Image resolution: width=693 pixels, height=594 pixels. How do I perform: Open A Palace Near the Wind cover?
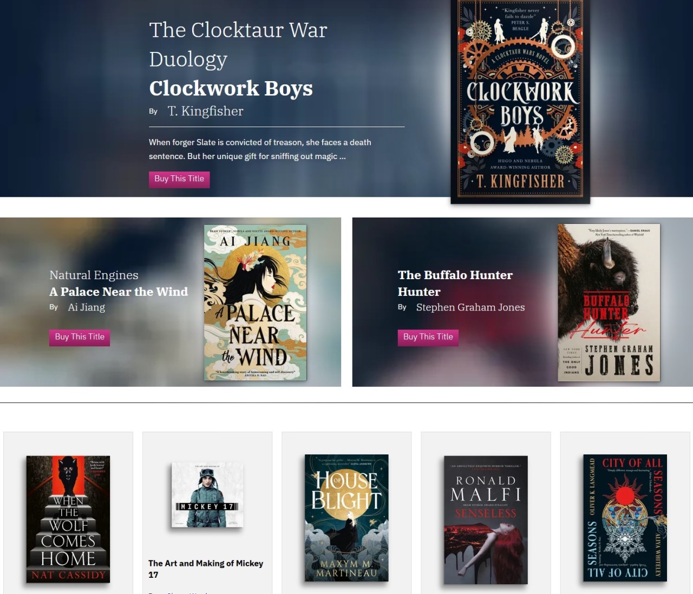pos(255,302)
